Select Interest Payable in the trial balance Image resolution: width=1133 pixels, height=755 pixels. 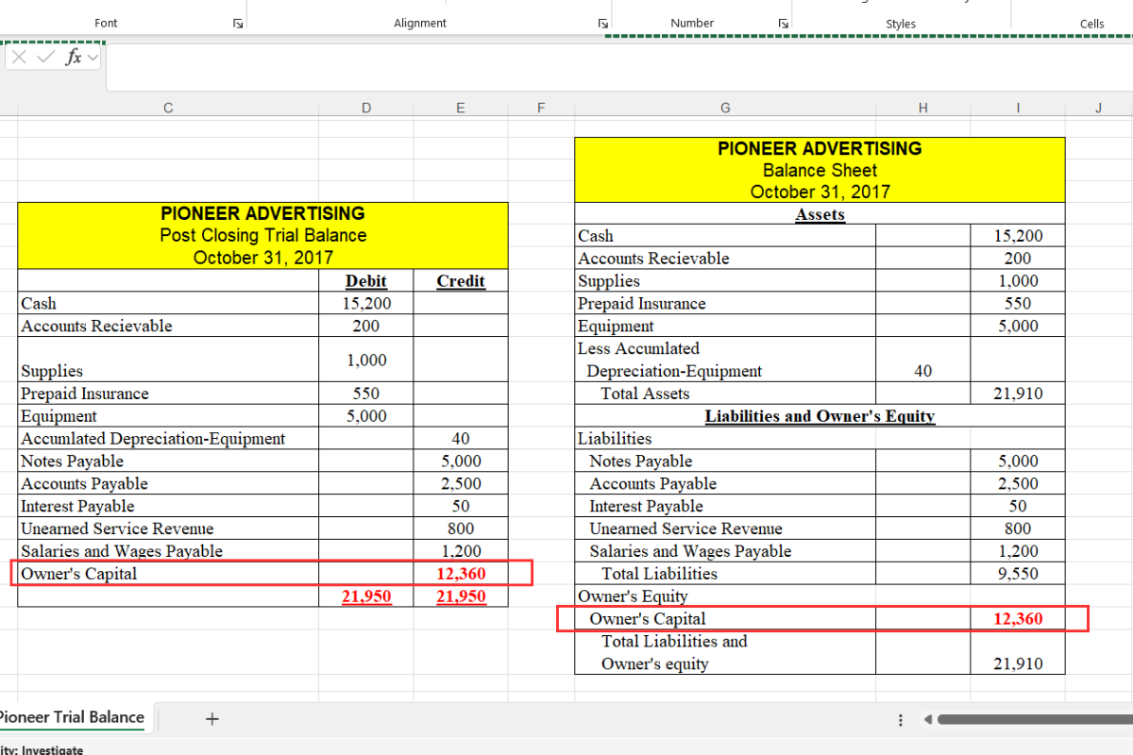click(x=168, y=506)
